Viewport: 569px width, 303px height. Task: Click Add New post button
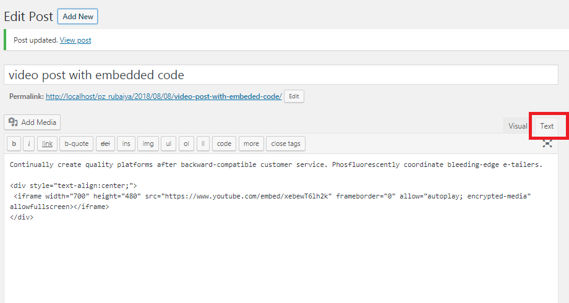click(x=78, y=17)
